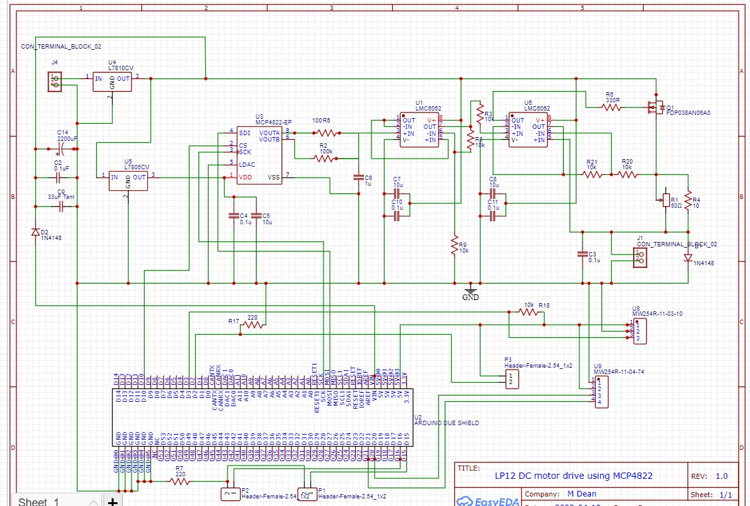This screenshot has height=506, width=750.
Task: Select the P2 female header symbol
Action: click(231, 494)
